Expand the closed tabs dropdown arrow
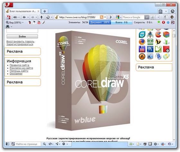 166,11
